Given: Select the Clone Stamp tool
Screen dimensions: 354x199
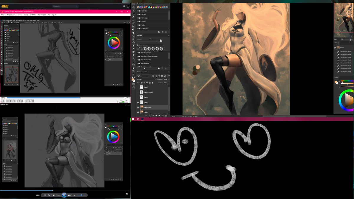Looking at the screenshot, I should point(133,33).
